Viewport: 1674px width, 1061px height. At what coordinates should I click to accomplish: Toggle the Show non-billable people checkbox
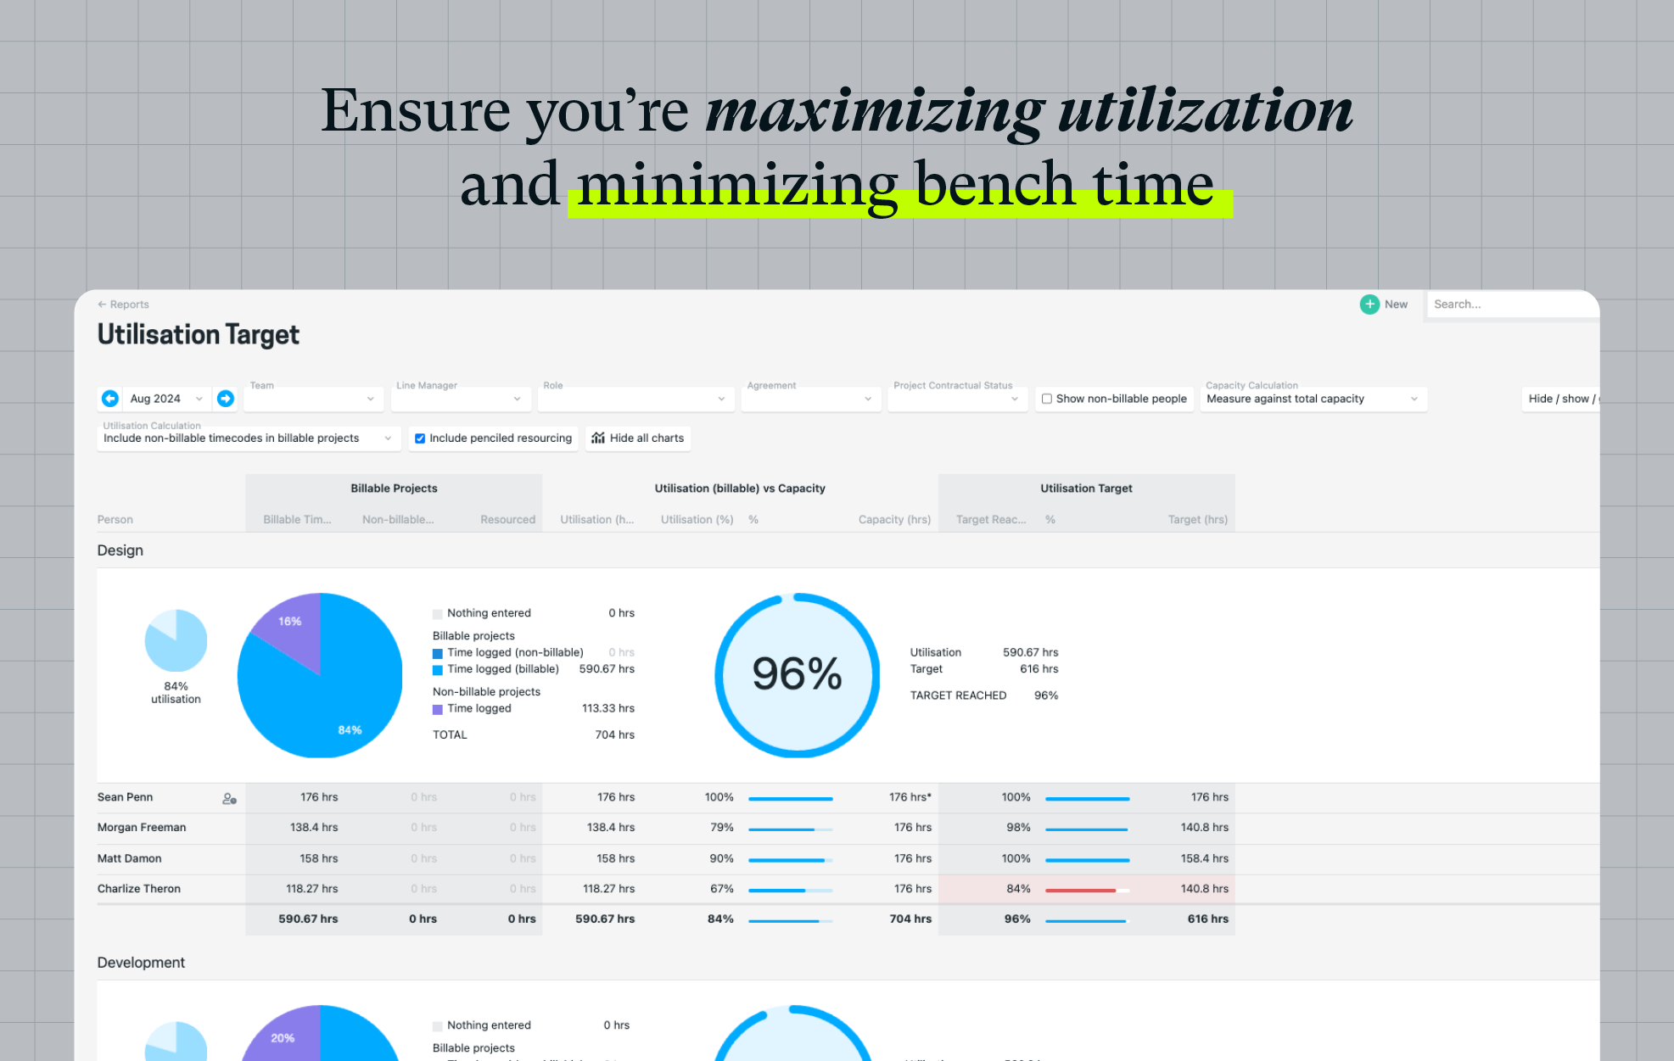click(x=1045, y=398)
